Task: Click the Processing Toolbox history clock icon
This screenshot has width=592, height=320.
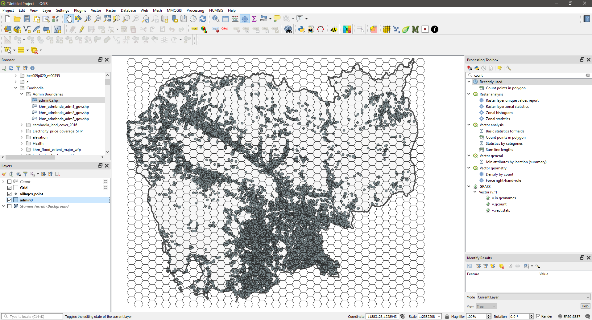Action: pos(484,68)
